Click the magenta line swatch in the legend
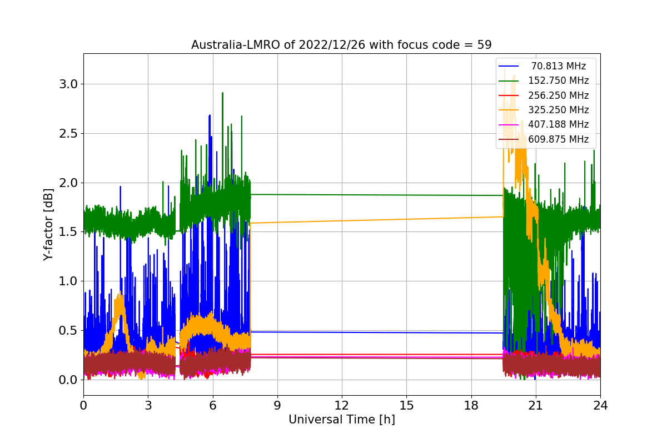This screenshot has height=444, width=667. click(x=509, y=124)
